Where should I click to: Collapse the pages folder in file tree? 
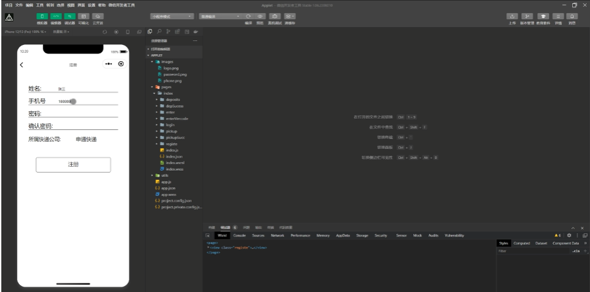(152, 86)
